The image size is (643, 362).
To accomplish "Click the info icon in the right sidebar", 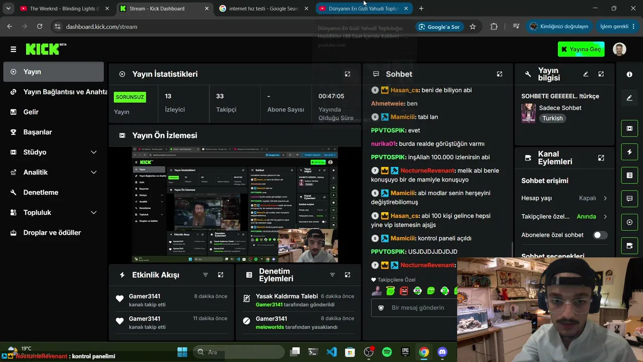I will tap(629, 74).
